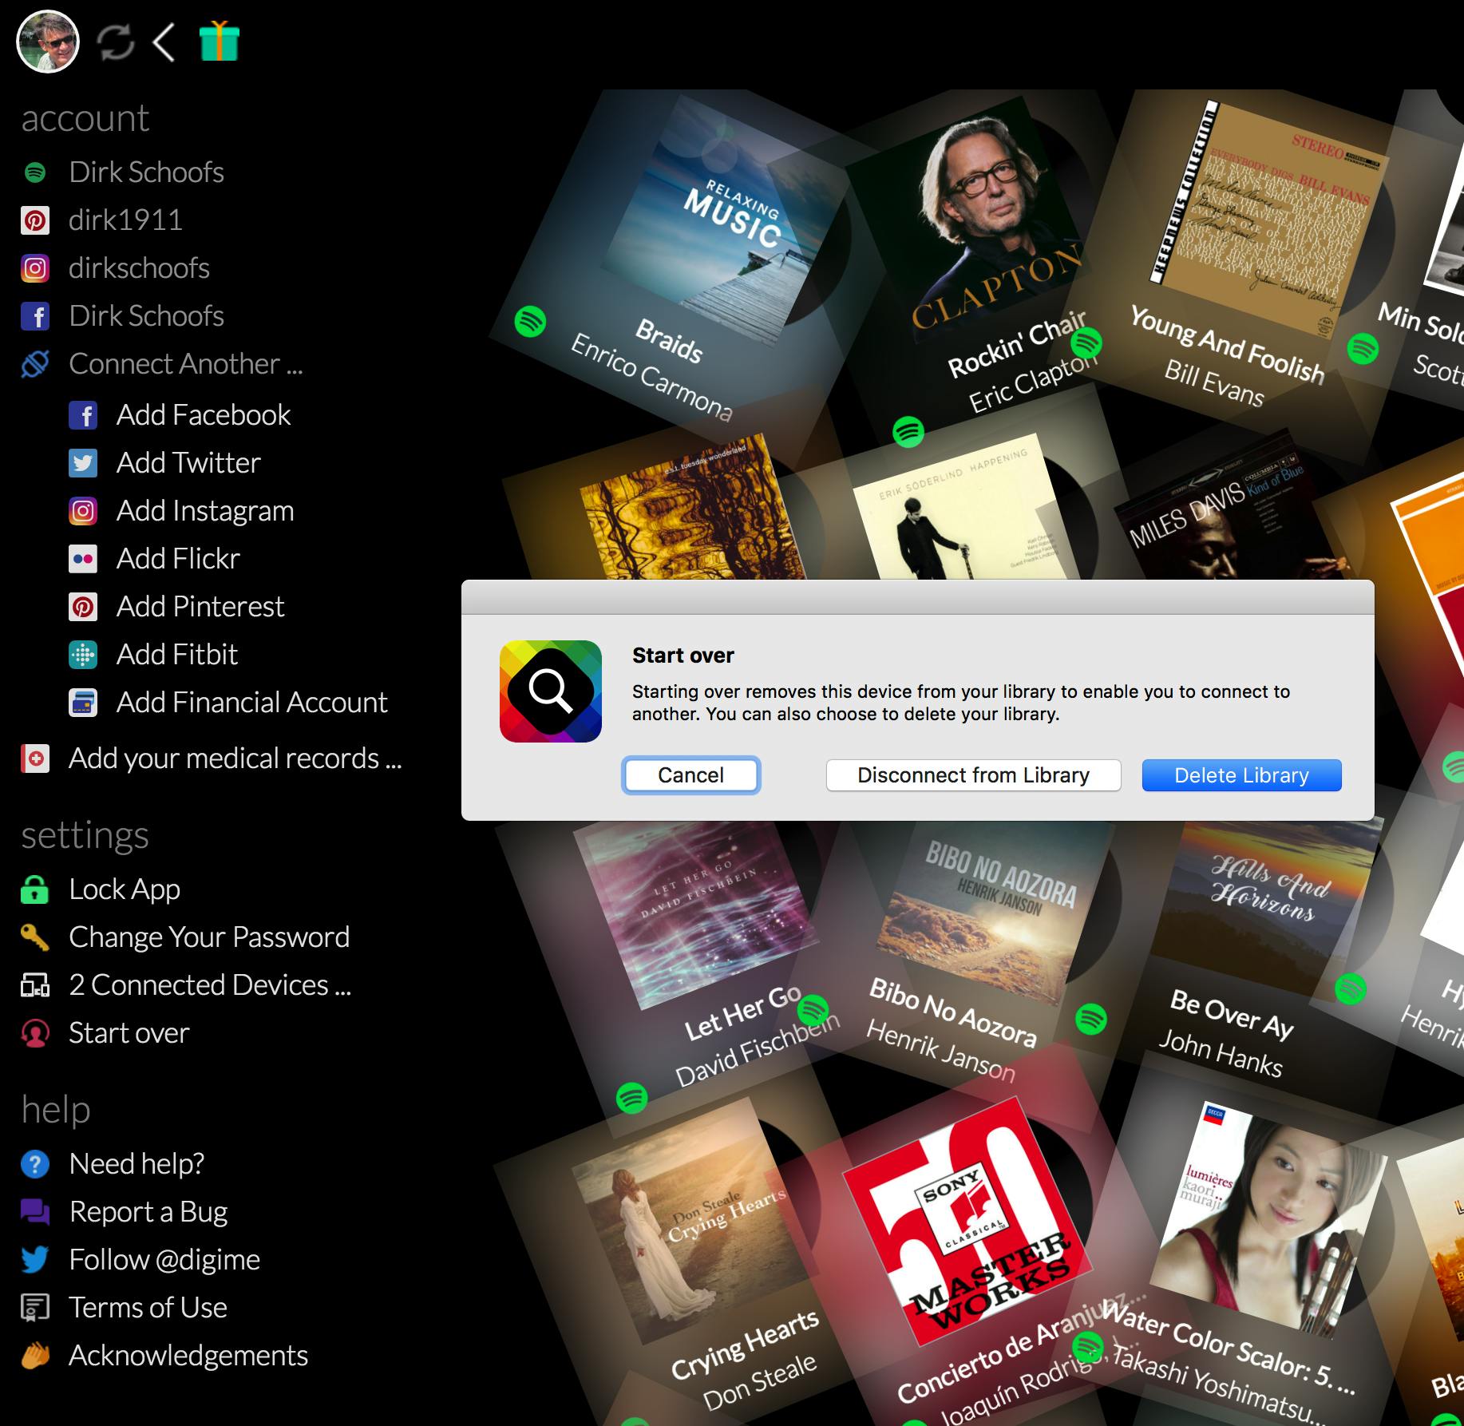Click the Pinterest icon beside Add Pinterest

pos(83,607)
